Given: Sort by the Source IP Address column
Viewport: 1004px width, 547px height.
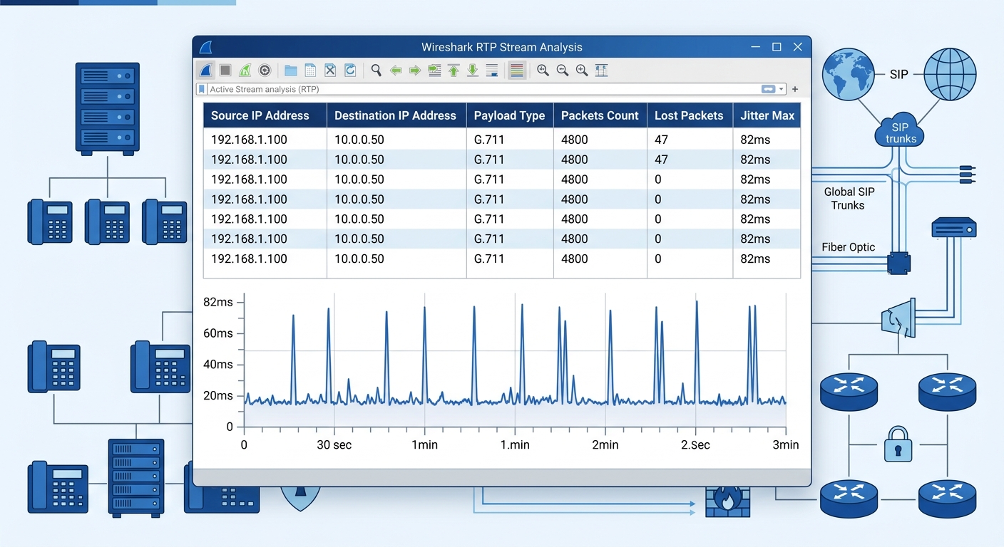Looking at the screenshot, I should tap(265, 115).
